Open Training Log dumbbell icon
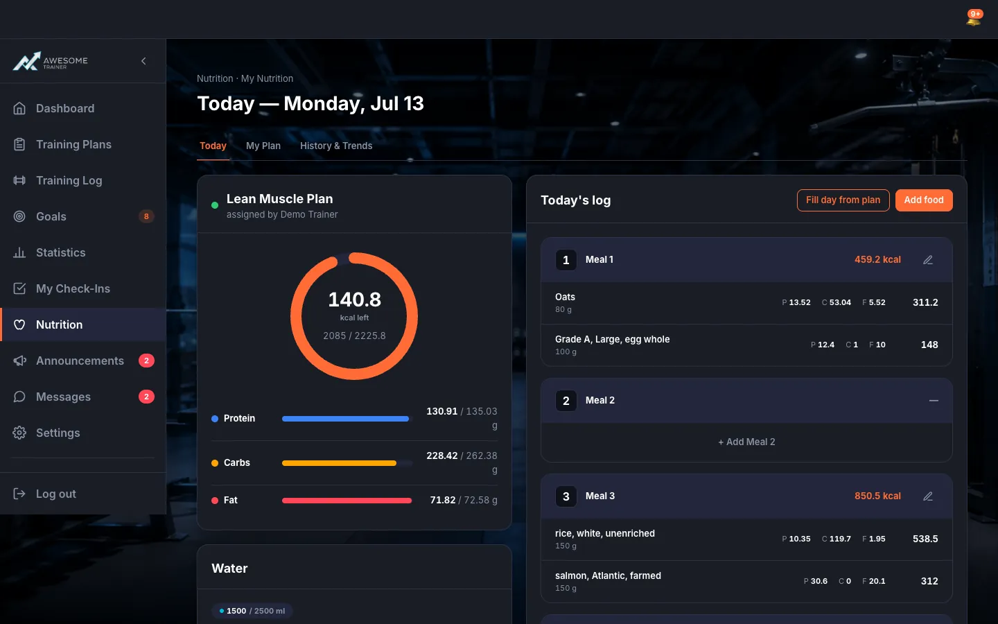This screenshot has width=998, height=624. pos(19,180)
